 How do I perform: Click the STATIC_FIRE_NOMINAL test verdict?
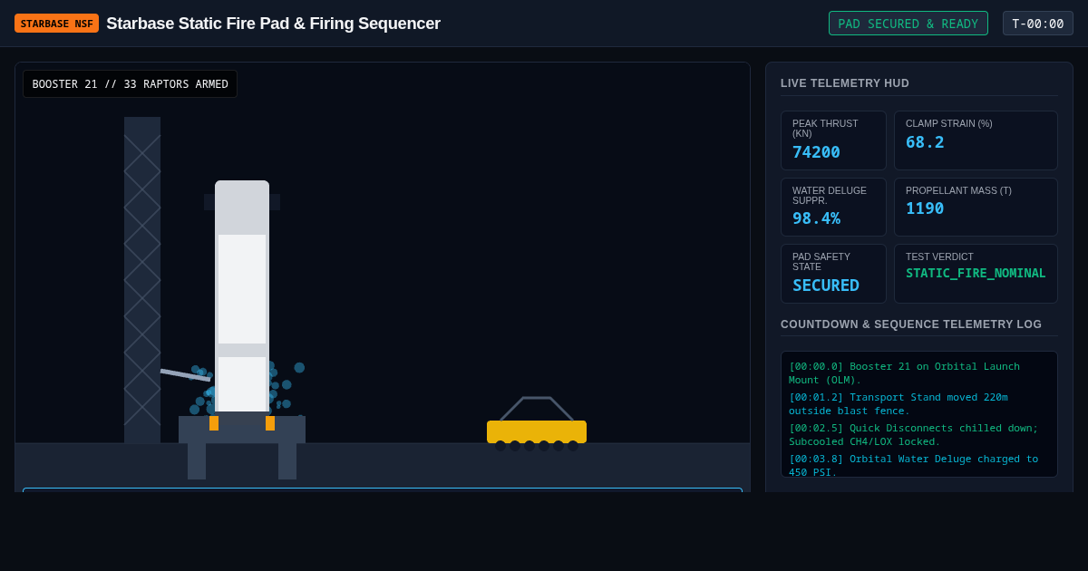coord(976,273)
